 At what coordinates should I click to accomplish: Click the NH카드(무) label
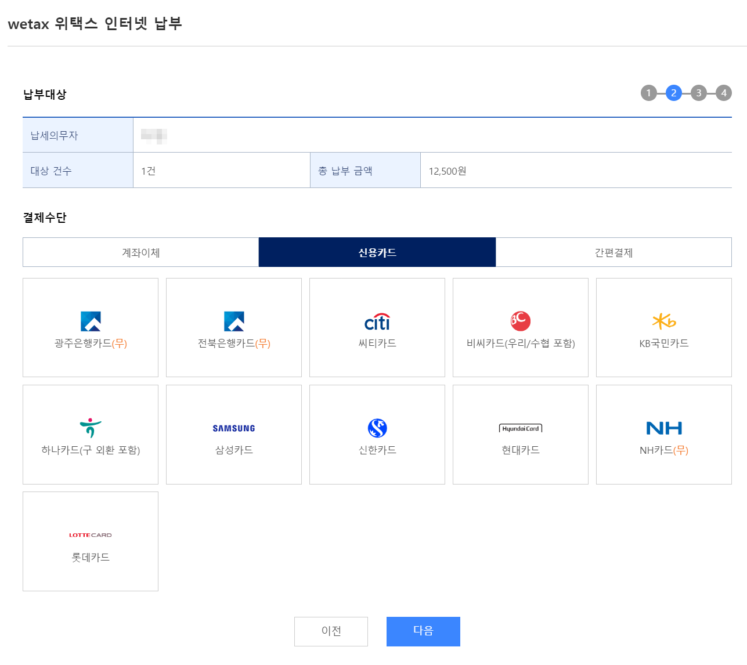[x=664, y=450]
